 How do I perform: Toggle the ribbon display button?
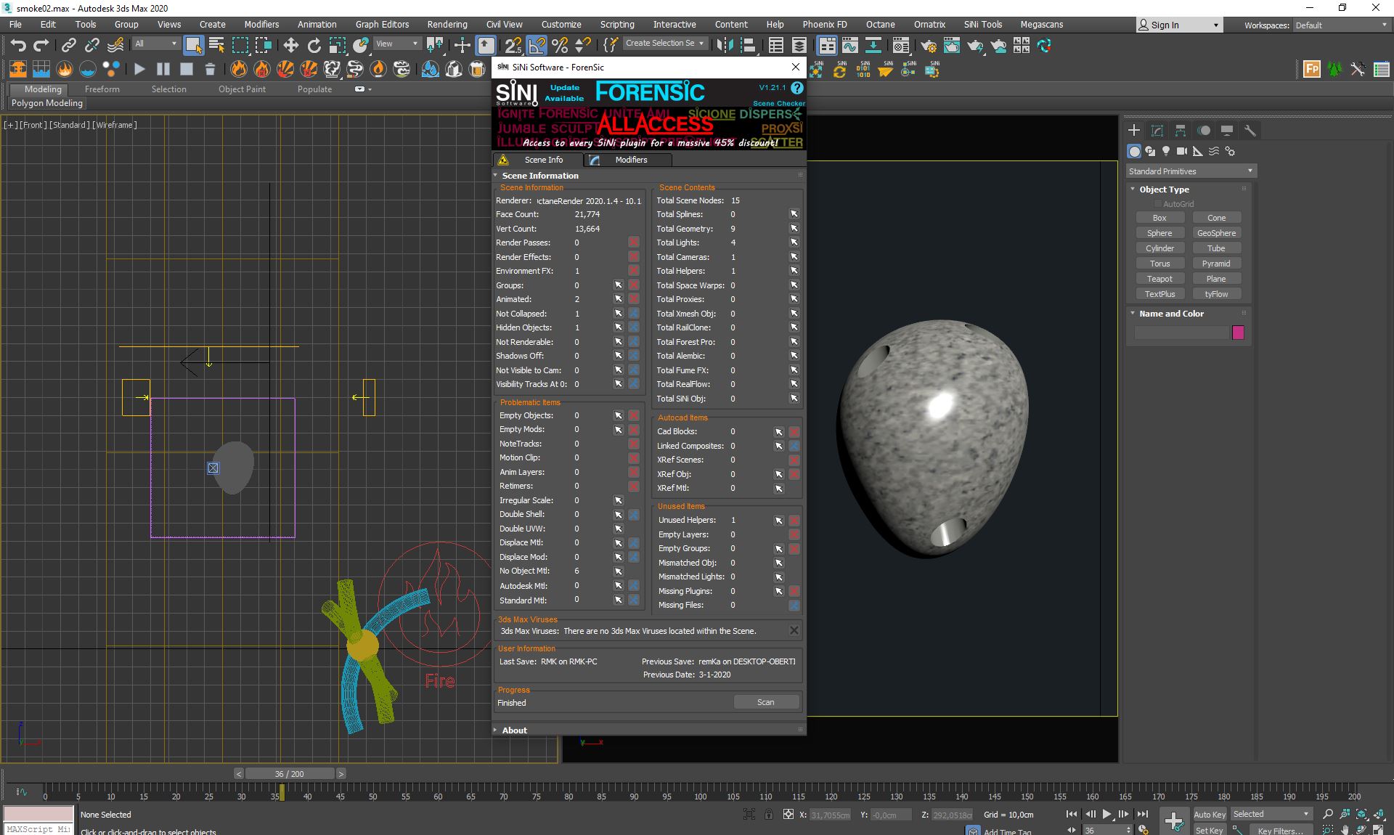(x=826, y=46)
